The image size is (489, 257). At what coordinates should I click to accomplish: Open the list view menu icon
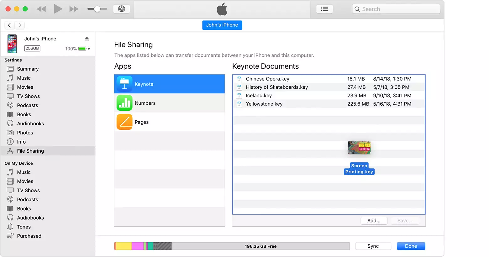click(324, 9)
